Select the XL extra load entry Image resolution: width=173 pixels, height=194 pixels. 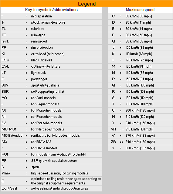[51, 54]
